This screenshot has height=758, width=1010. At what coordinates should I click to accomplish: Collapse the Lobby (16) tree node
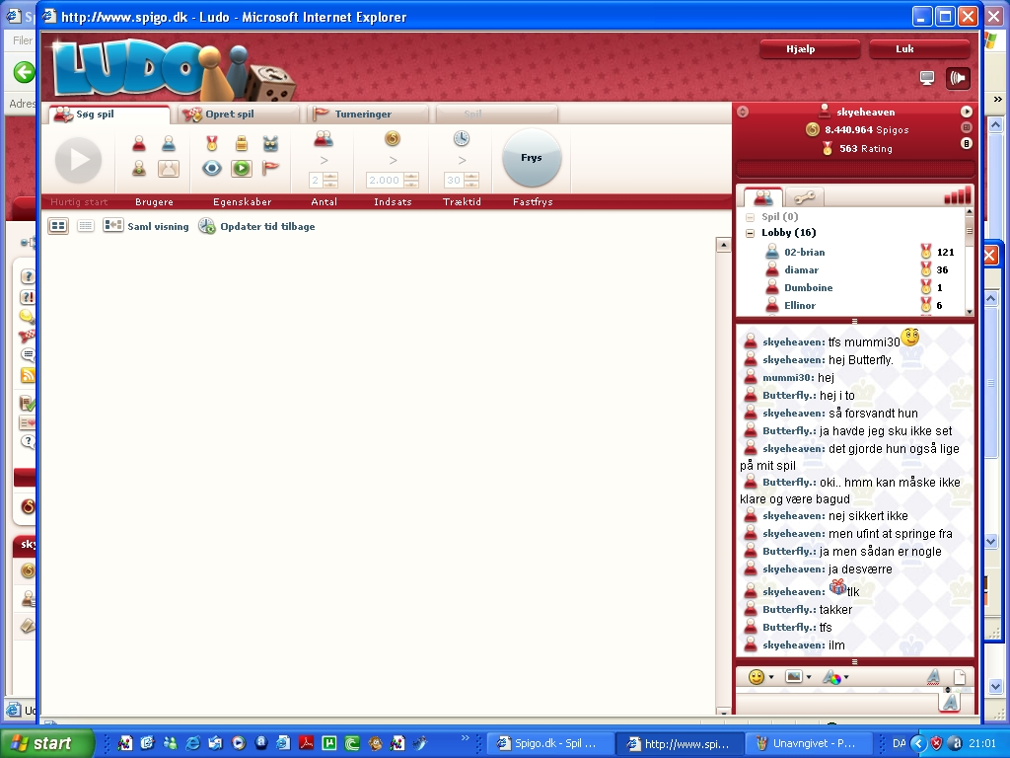coord(751,233)
